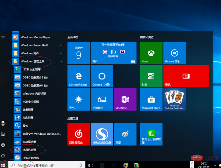Open the 爱奇艺万能播放器 tile
The image size is (221, 168).
151,134
